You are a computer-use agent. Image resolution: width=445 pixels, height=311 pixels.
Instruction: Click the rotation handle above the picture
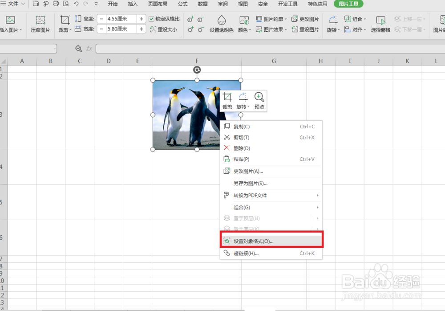tap(197, 70)
